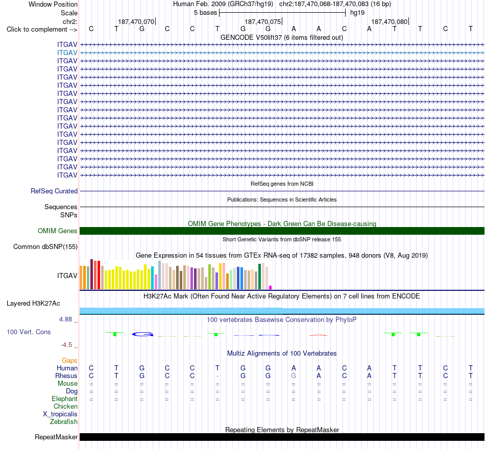Click the Common dbSNP(155) label
This screenshot has height=449, width=485.
pyautogui.click(x=45, y=247)
